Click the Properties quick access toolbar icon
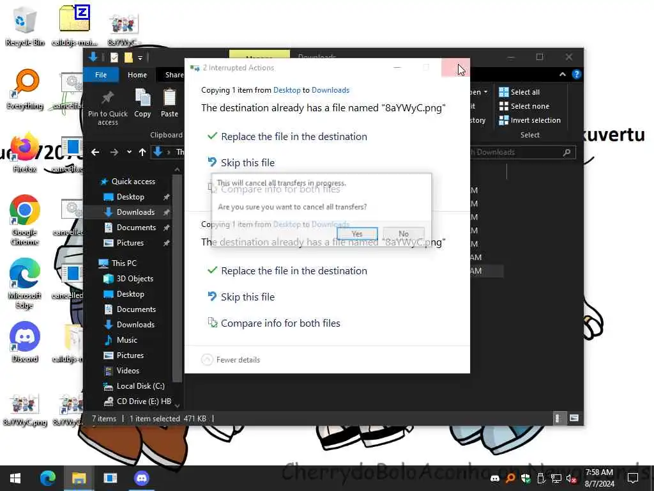 (x=114, y=57)
